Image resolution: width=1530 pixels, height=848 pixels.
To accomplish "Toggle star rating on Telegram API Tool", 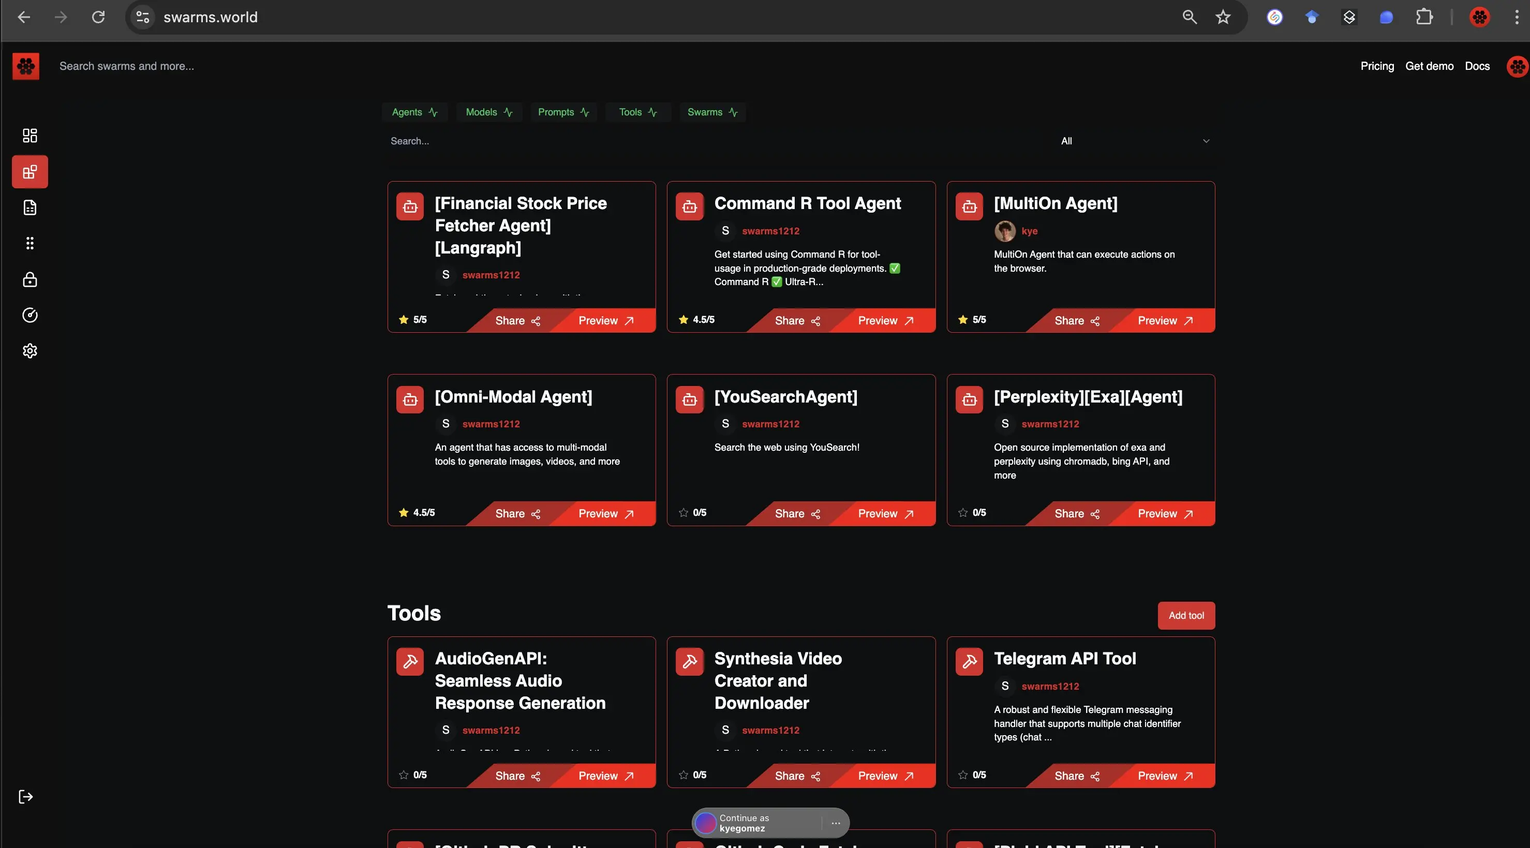I will tap(963, 775).
